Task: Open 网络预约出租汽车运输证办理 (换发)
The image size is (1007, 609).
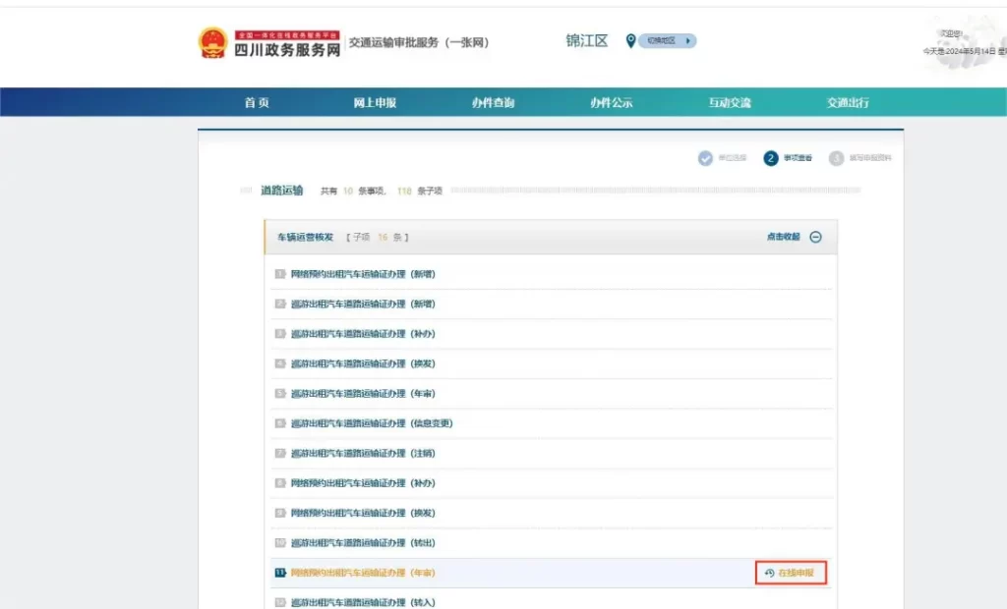Action: coord(363,513)
